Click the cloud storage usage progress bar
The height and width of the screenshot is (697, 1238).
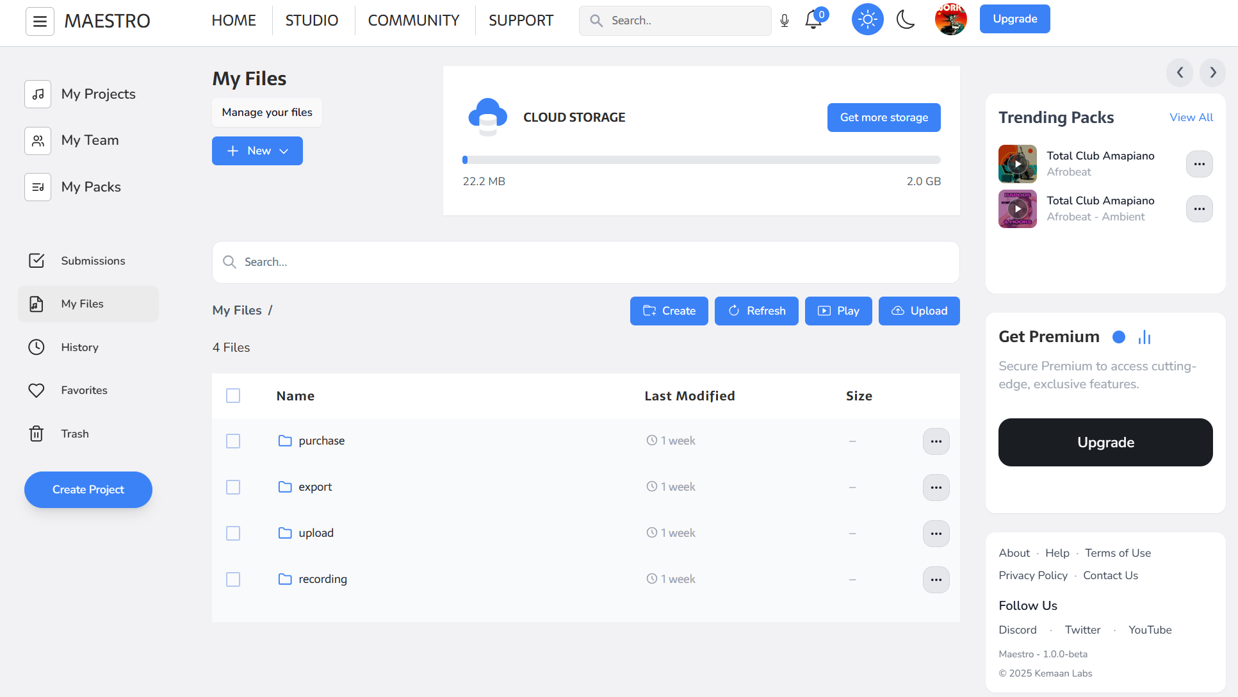click(x=701, y=160)
